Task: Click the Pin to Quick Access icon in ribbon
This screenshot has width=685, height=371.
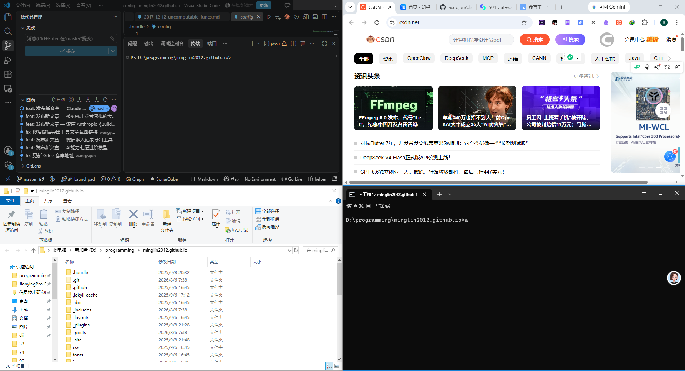Action: pyautogui.click(x=12, y=221)
